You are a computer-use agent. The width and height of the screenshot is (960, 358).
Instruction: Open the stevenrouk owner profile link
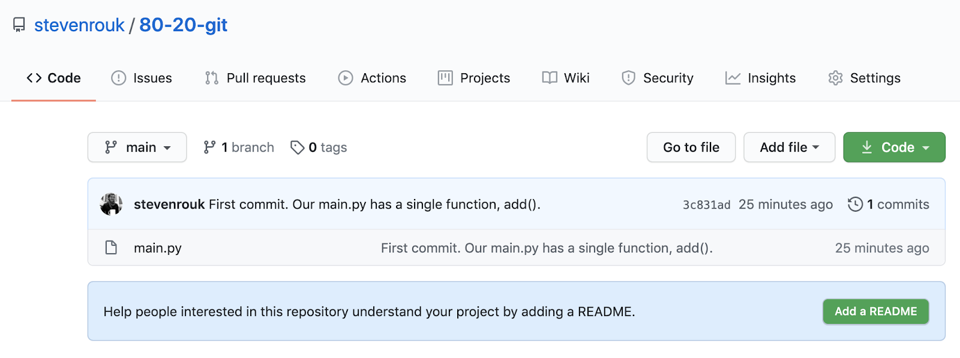79,25
